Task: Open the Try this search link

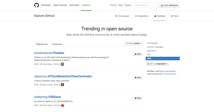Action: (170, 74)
